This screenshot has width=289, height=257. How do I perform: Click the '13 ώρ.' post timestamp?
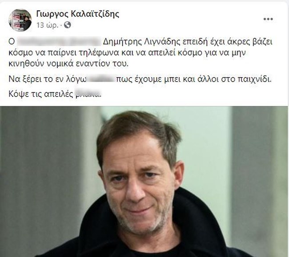click(x=47, y=25)
